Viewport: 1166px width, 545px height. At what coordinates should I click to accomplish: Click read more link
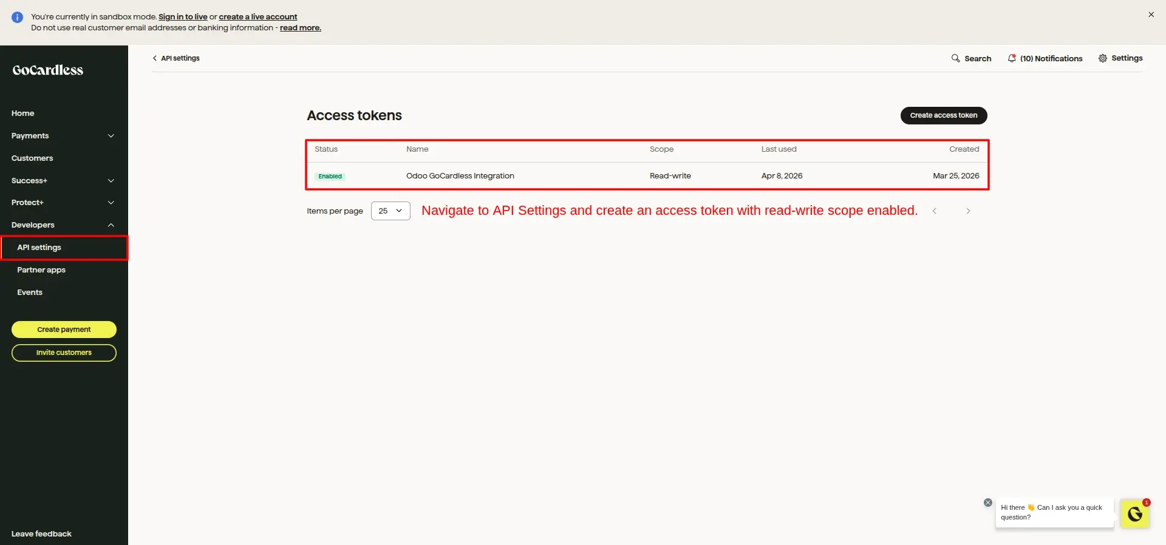(301, 28)
